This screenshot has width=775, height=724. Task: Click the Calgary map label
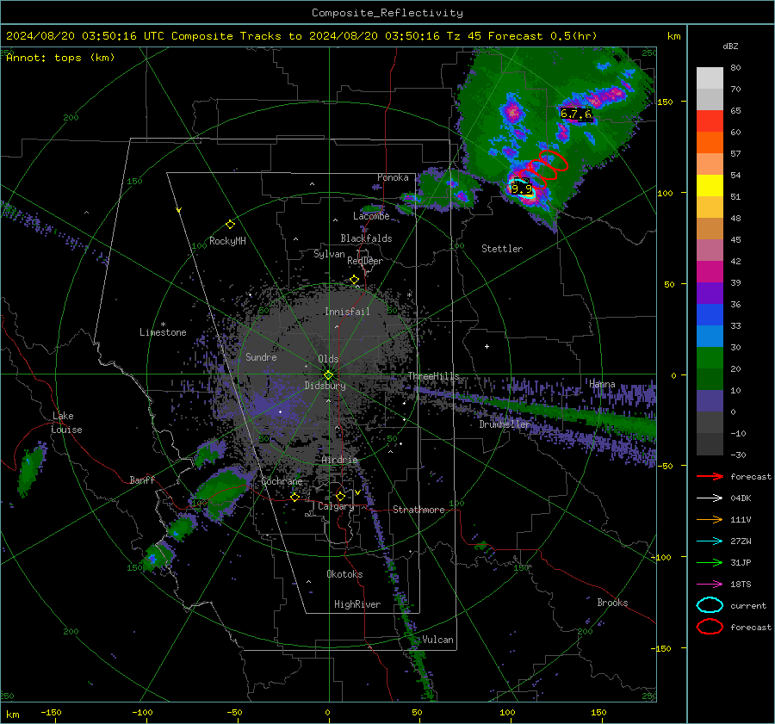pos(336,506)
